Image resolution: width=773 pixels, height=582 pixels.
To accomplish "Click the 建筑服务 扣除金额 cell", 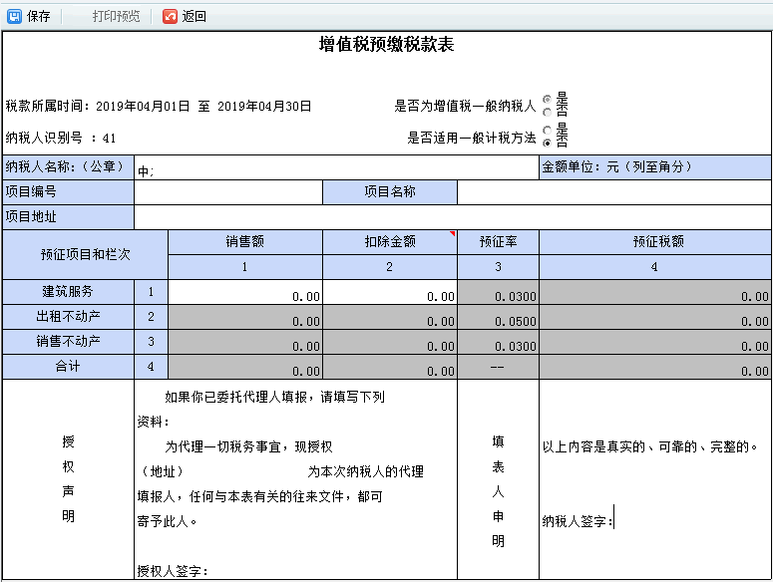I will [x=390, y=292].
